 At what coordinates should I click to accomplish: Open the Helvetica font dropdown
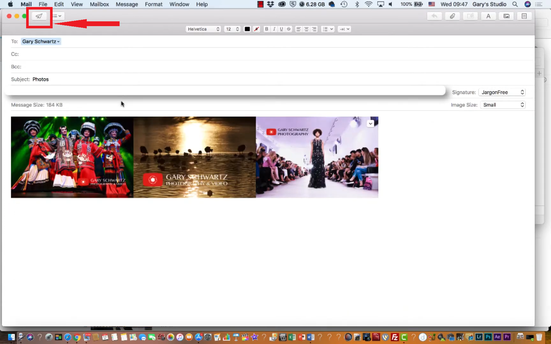(x=203, y=29)
